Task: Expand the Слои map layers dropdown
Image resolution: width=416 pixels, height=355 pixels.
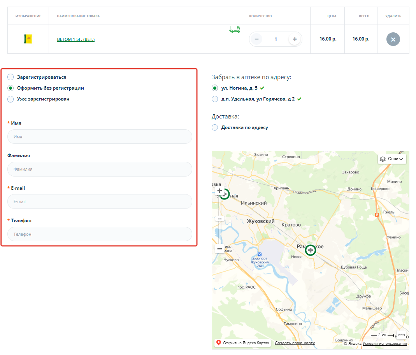Action: point(392,159)
